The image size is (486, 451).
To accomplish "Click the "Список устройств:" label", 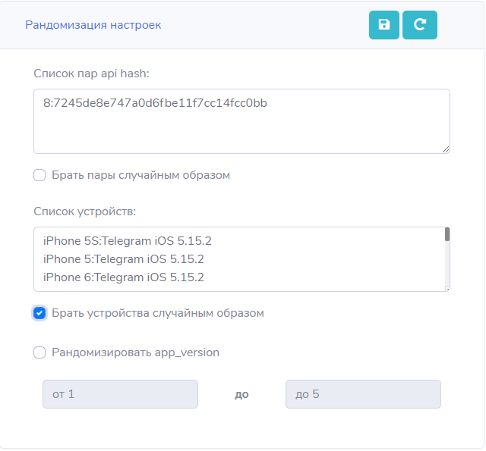I will click(85, 211).
